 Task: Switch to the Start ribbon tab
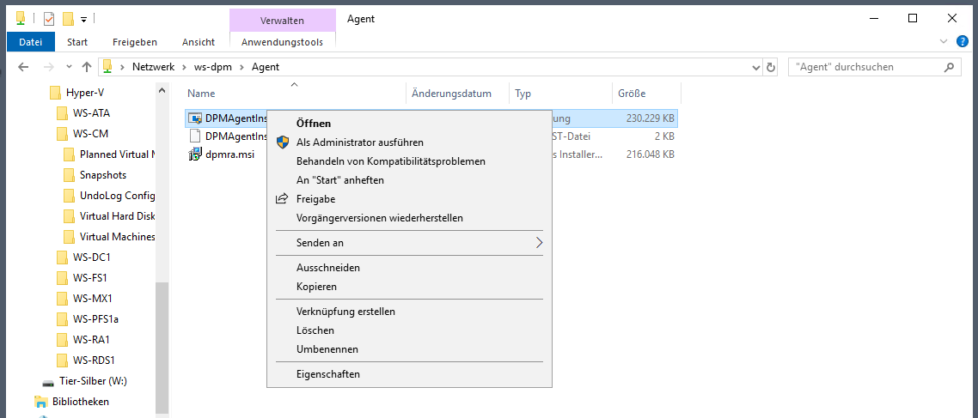point(77,42)
